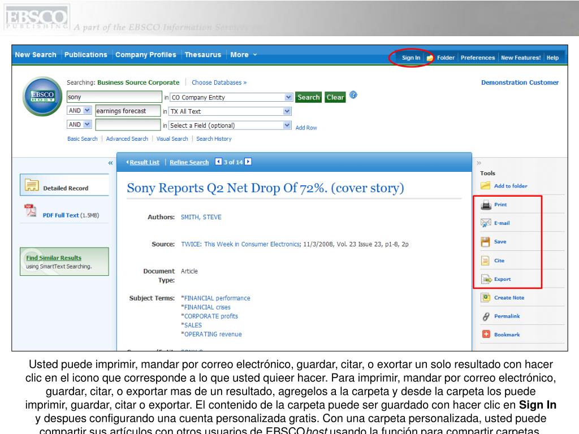The height and width of the screenshot is (434, 579).
Task: Click the Detailed Record icon
Action: (x=32, y=185)
